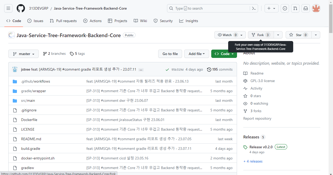The image size is (333, 175).
Task: View the 0 stars link
Action: tap(252, 96)
